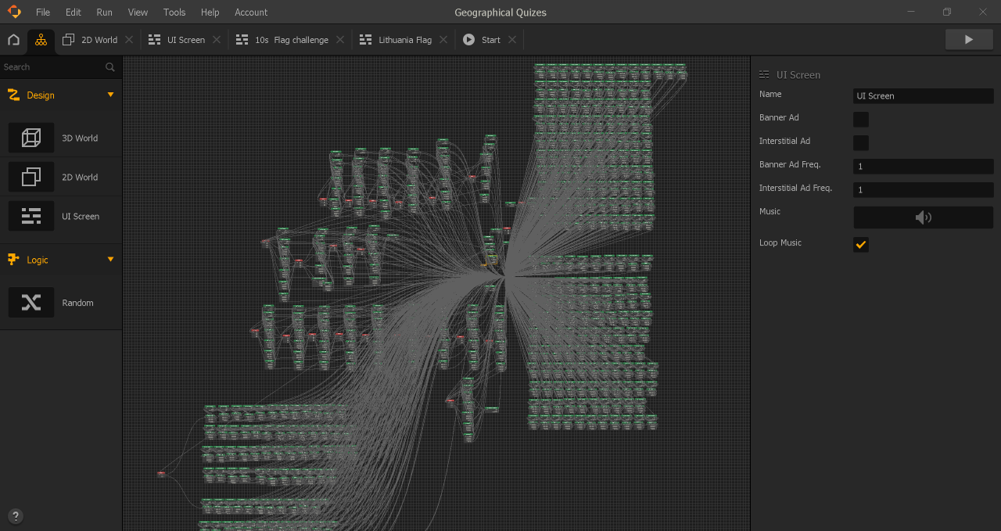
Task: Click the Buildbox logo in the corner
Action: tap(14, 12)
